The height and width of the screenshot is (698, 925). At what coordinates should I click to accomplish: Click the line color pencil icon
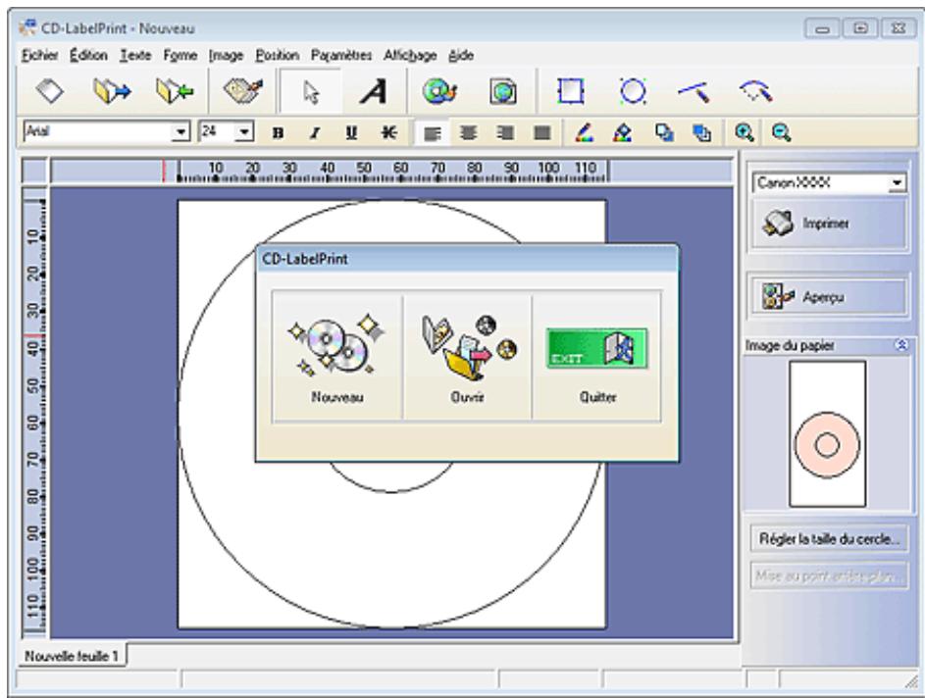point(584,133)
